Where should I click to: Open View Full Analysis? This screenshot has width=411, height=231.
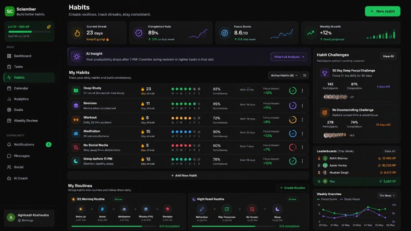tap(289, 57)
